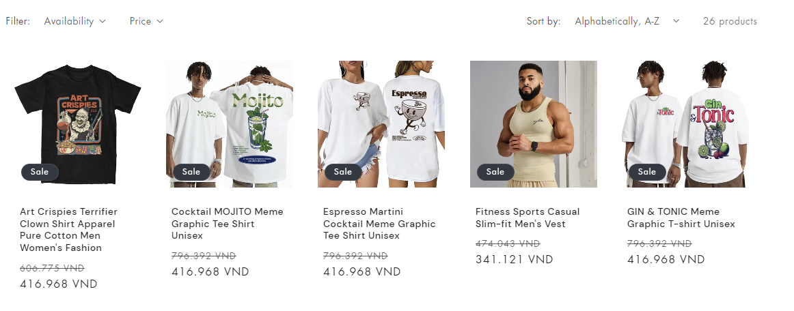Click the Art Crispies Terrifier Clown Shirt title
794x311 pixels.
[69, 230]
